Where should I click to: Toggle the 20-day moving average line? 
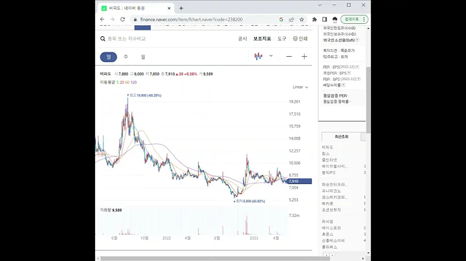pos(122,83)
